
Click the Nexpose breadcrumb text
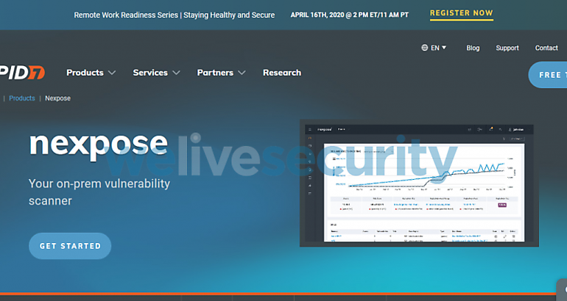[x=58, y=98]
